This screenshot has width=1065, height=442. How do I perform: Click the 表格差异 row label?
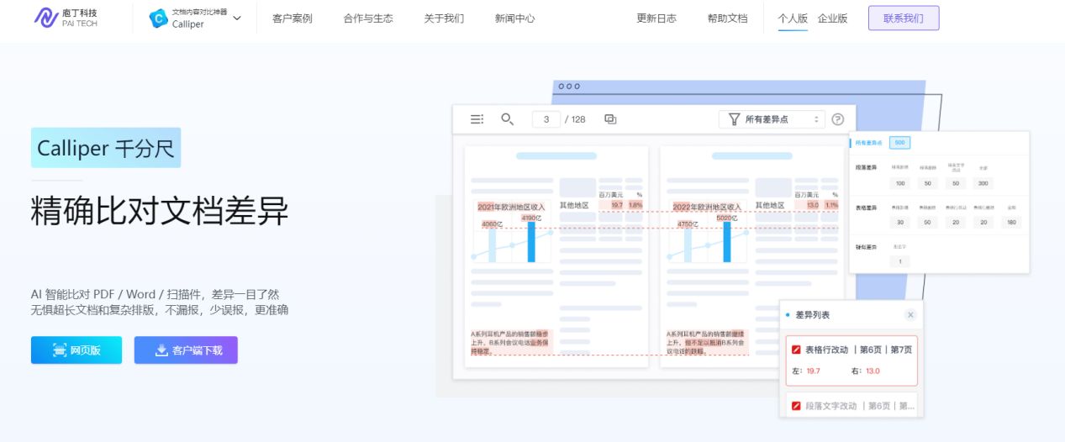click(x=866, y=208)
